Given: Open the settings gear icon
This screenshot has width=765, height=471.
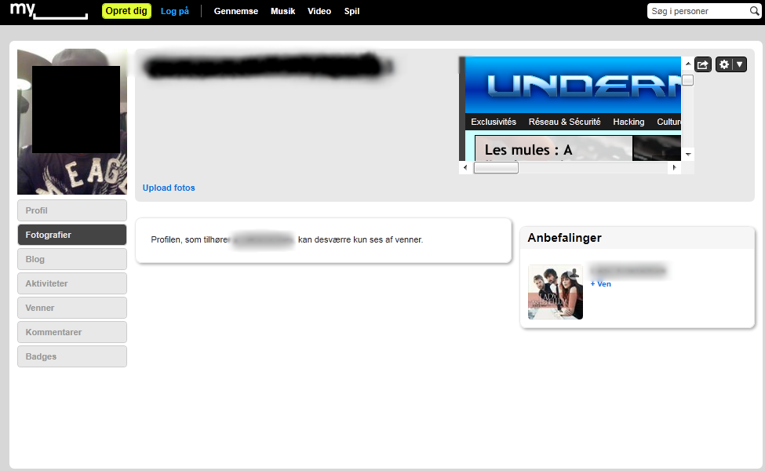Looking at the screenshot, I should coord(724,64).
